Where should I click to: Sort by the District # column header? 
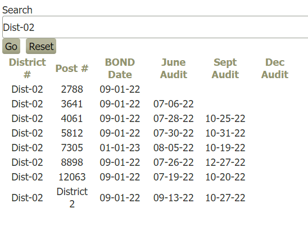pyautogui.click(x=28, y=69)
